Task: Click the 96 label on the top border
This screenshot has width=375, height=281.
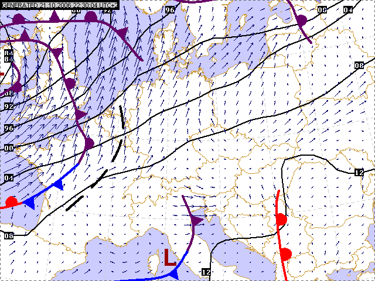Action: click(x=170, y=10)
